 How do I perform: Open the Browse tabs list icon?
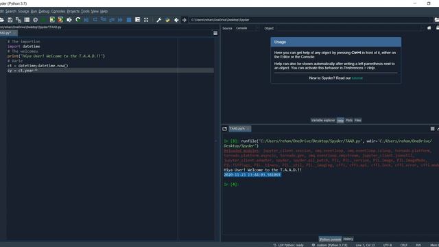click(27, 20)
